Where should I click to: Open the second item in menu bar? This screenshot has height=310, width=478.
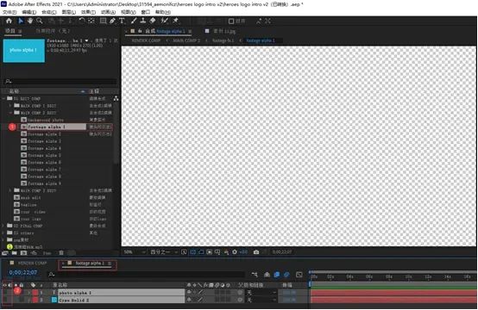click(x=29, y=12)
